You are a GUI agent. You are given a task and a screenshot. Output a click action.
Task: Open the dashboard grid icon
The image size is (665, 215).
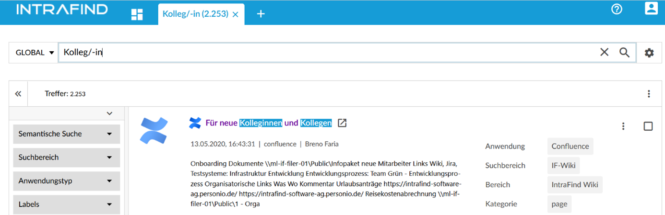[x=137, y=14]
